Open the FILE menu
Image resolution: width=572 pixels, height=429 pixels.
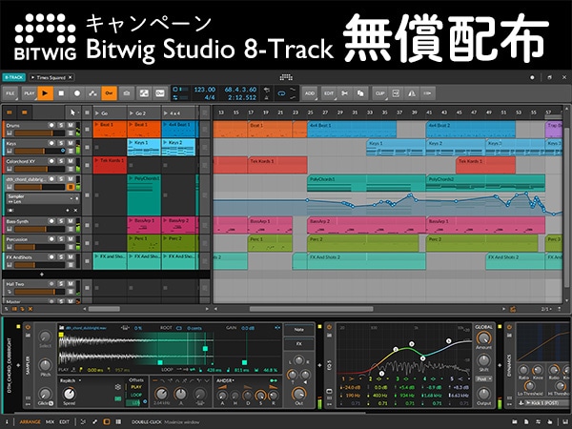(x=10, y=93)
